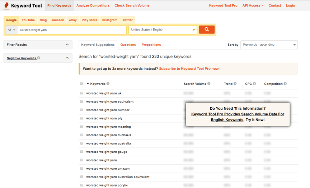Check the box for worsted weight yarn number
Viewport: 310px width, 188px height.
point(81,110)
